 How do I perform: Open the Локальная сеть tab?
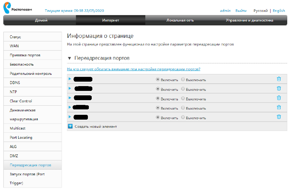pyautogui.click(x=180, y=20)
